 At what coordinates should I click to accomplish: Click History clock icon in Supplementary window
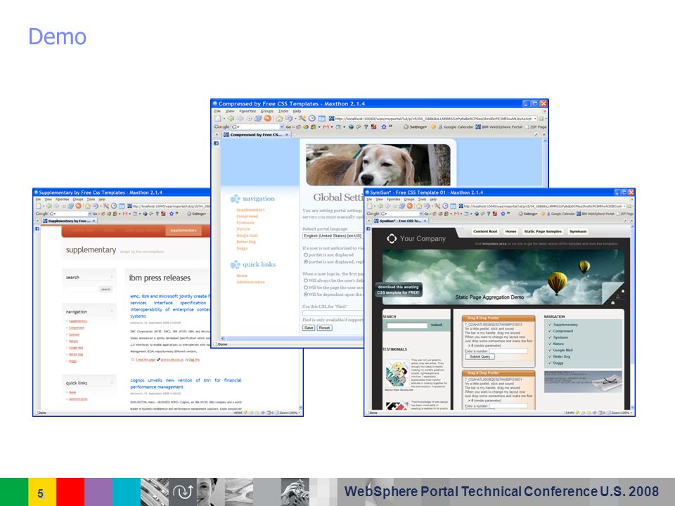pyautogui.click(x=114, y=206)
